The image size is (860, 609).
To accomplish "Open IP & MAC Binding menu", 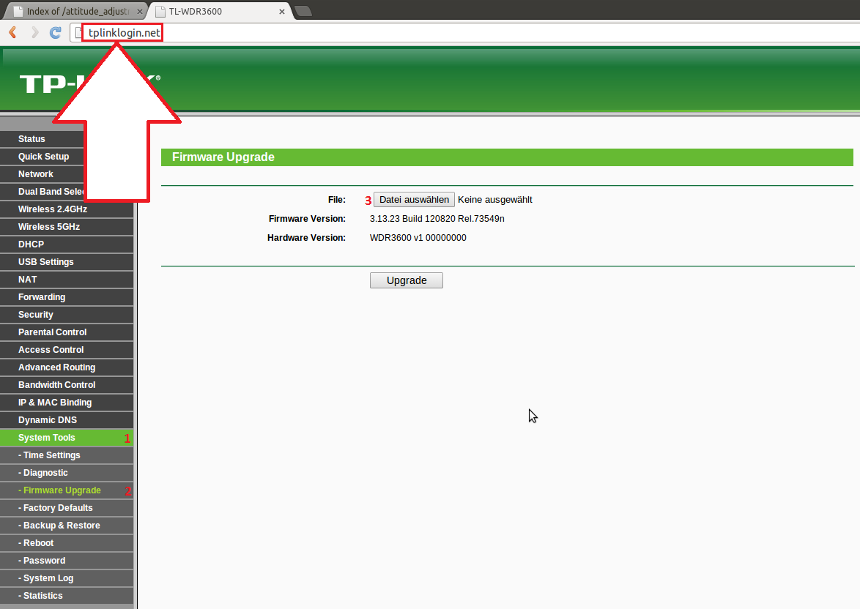I will coord(67,403).
